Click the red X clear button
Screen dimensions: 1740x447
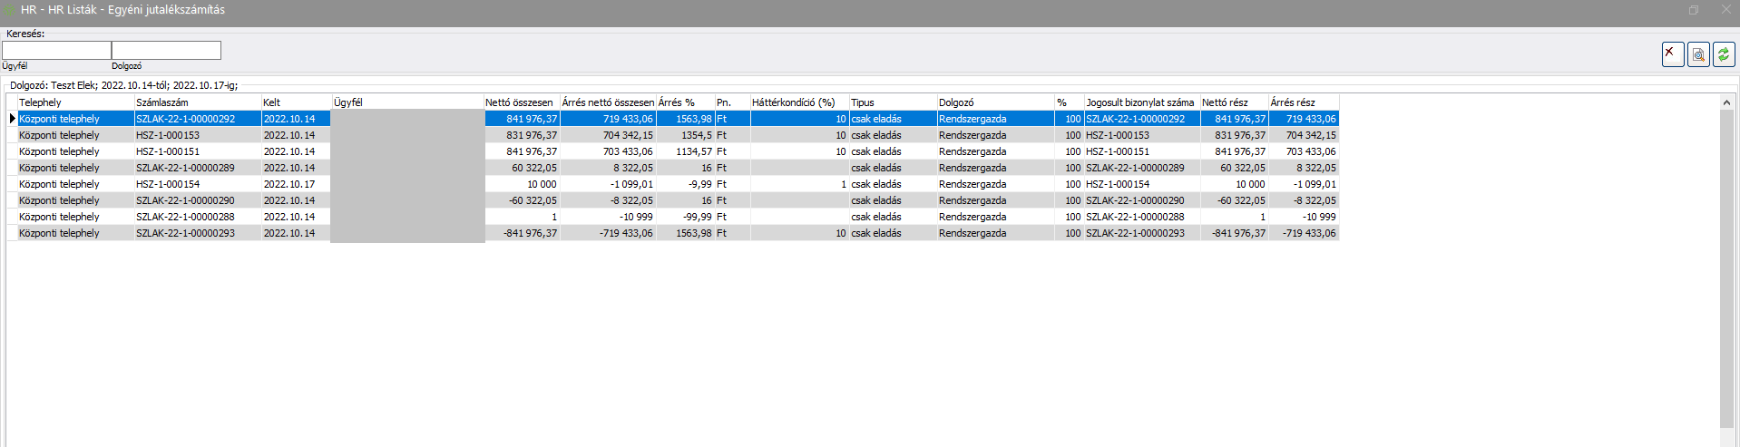[x=1672, y=54]
